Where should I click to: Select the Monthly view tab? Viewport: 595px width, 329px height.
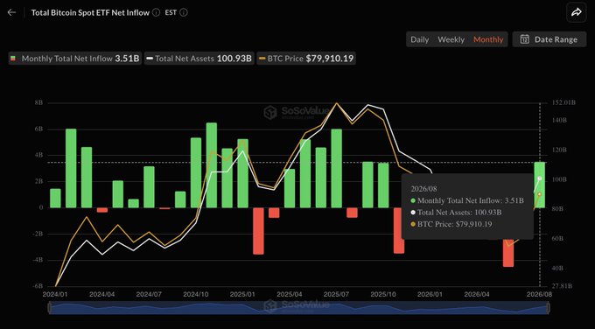tap(488, 39)
